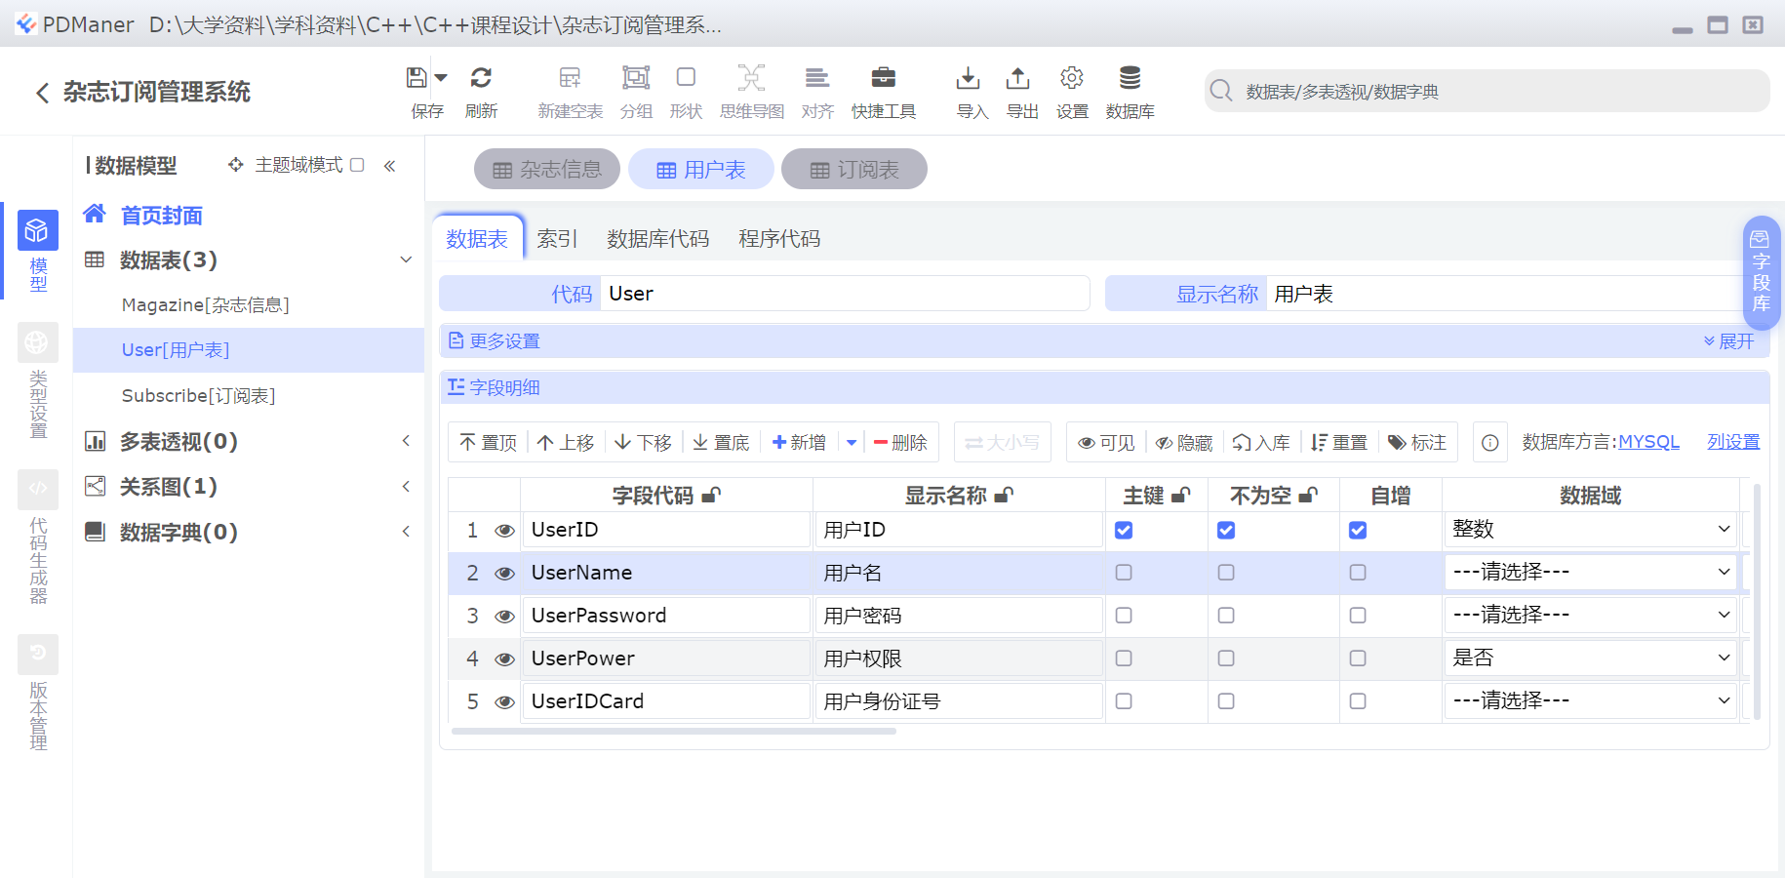Open the 思维导图 mind map tool
The height and width of the screenshot is (878, 1785).
coord(751,90)
